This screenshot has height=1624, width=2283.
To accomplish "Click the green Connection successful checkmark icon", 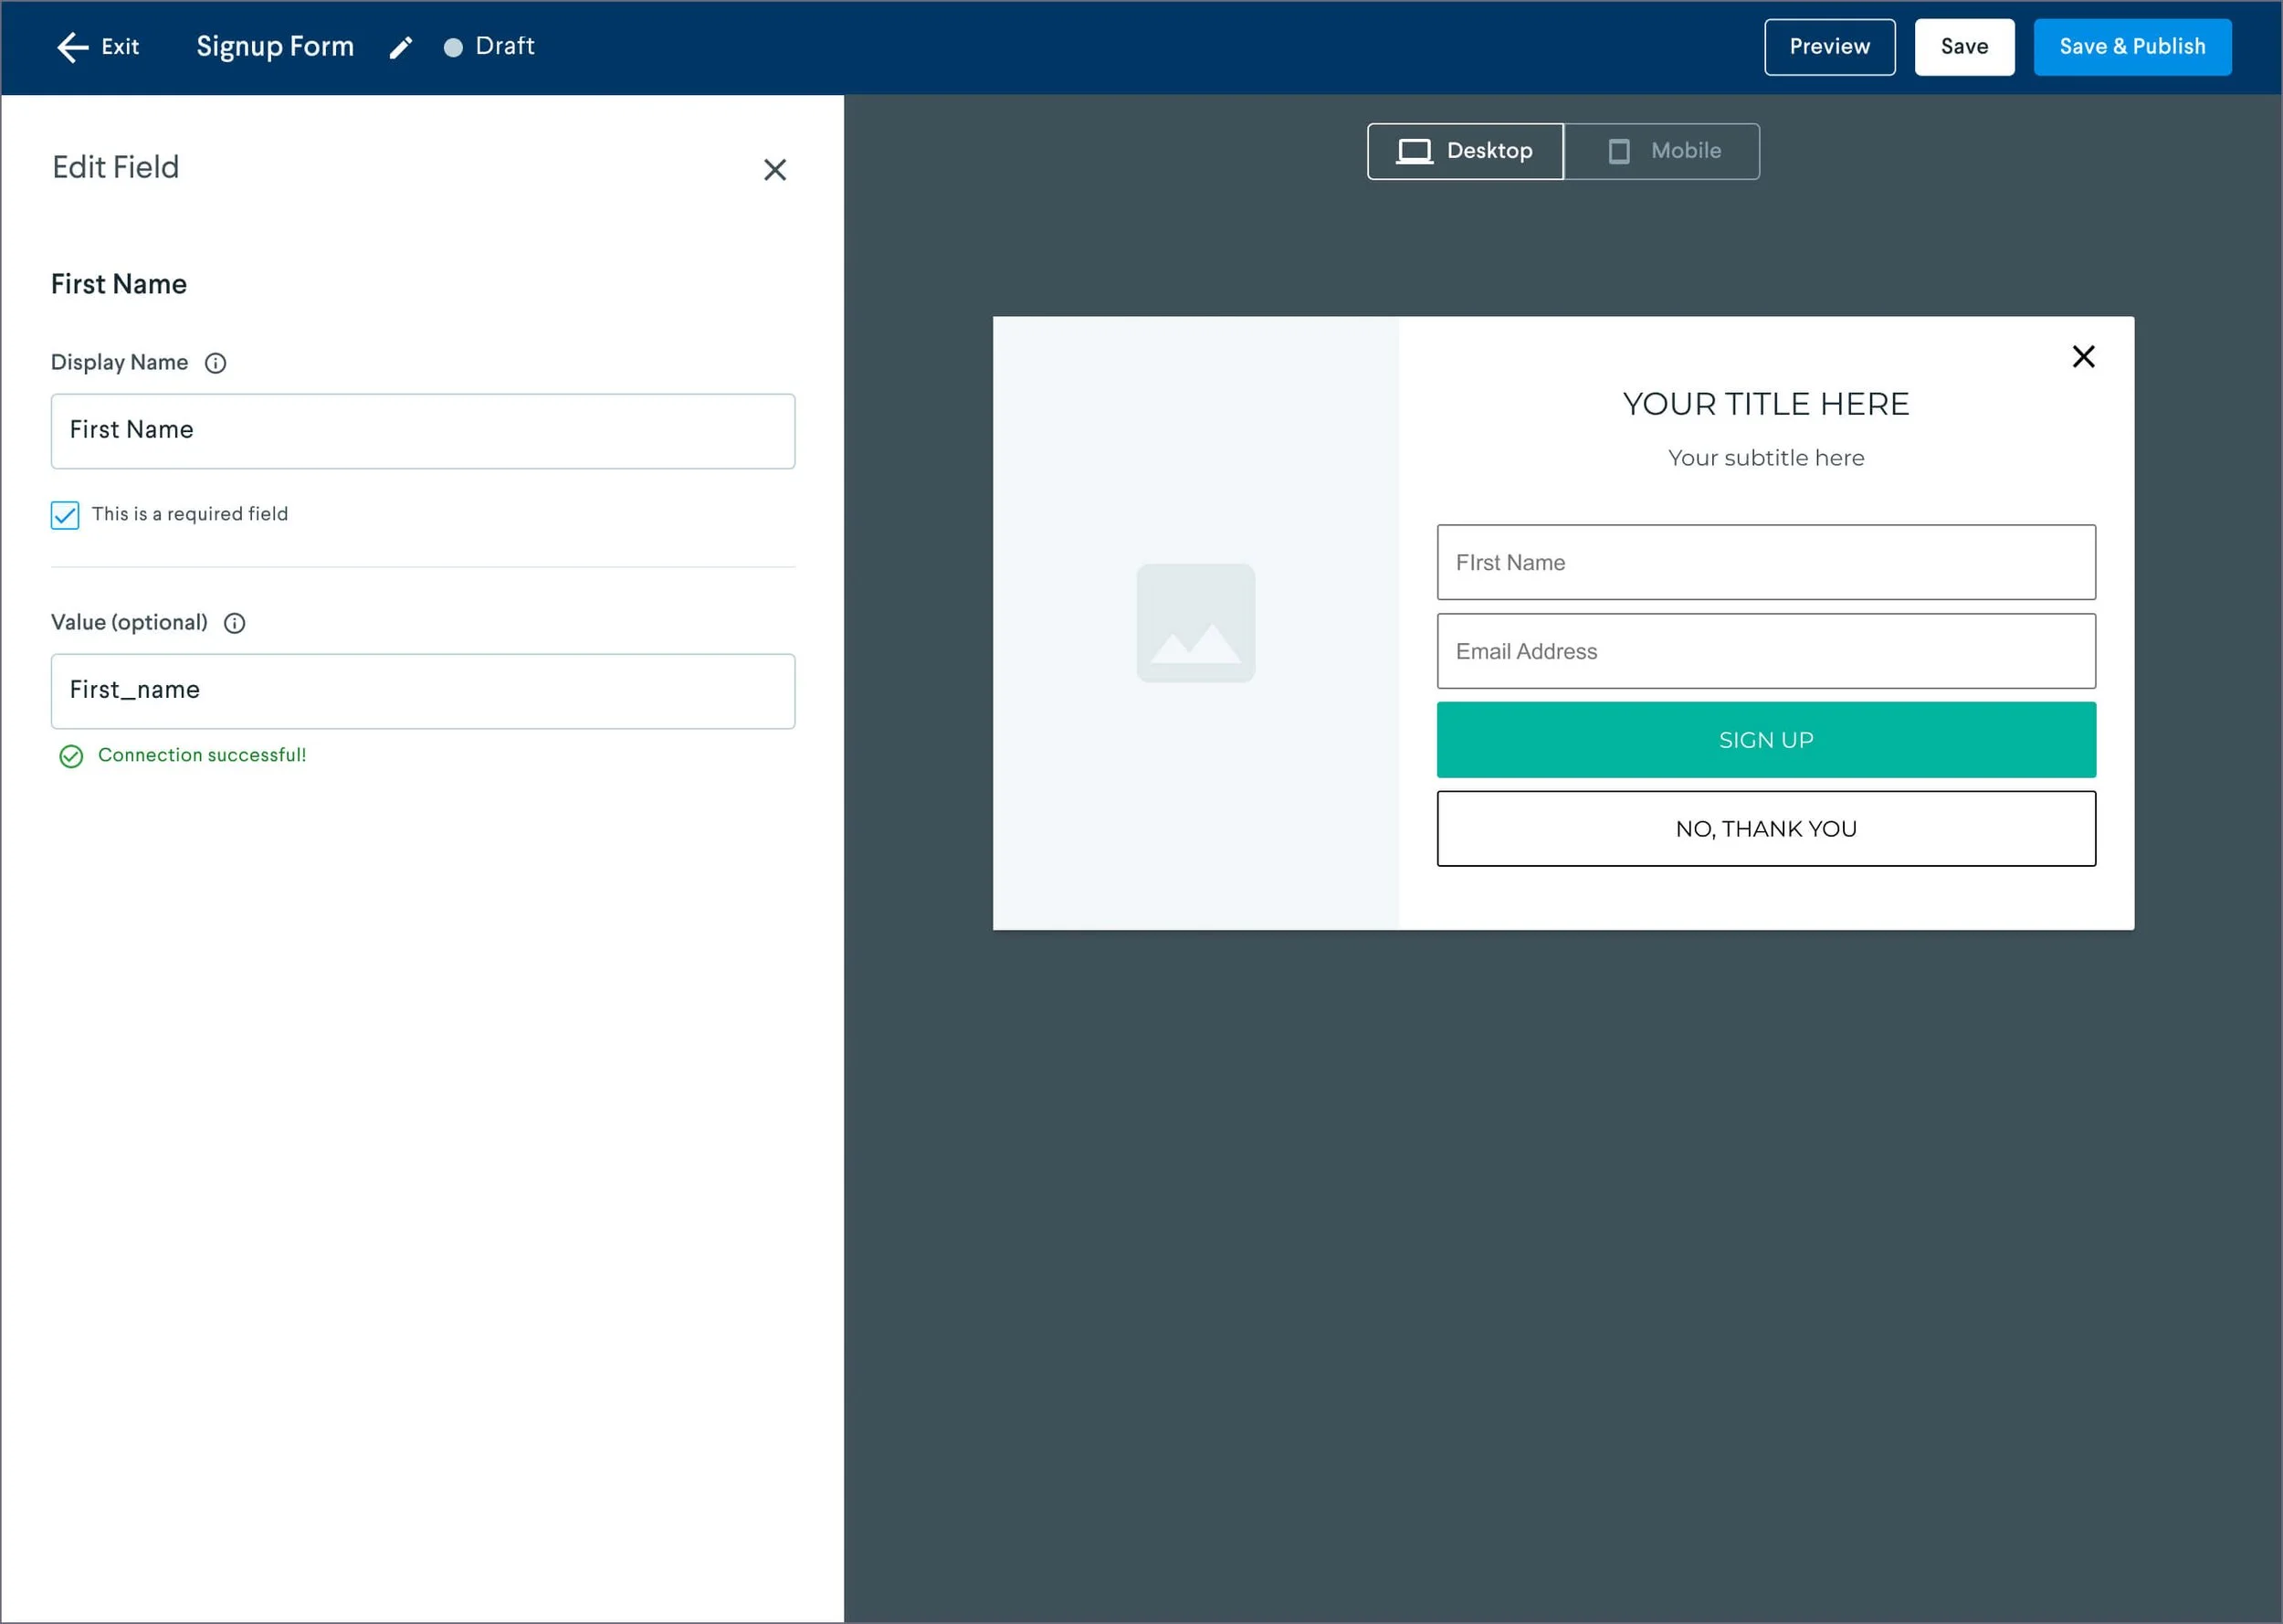I will [71, 756].
